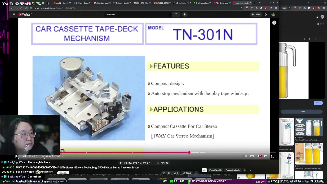Open the browser hamburger application menu
327x184 pixels.
[276, 8]
